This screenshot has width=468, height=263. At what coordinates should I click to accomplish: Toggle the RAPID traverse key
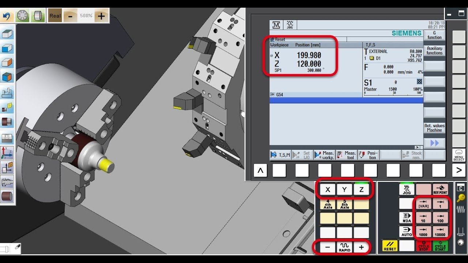[x=344, y=247]
